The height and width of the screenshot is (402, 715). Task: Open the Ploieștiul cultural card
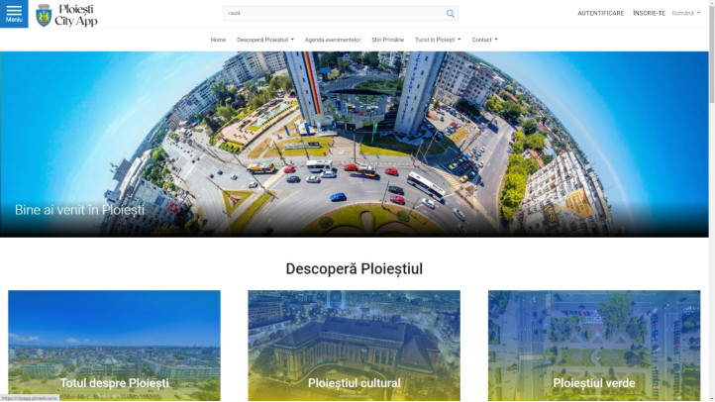coord(354,347)
